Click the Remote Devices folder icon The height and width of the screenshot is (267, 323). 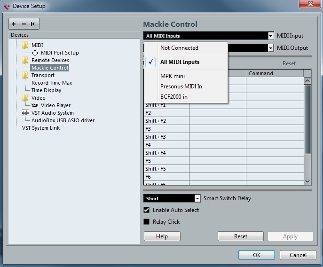pyautogui.click(x=25, y=60)
